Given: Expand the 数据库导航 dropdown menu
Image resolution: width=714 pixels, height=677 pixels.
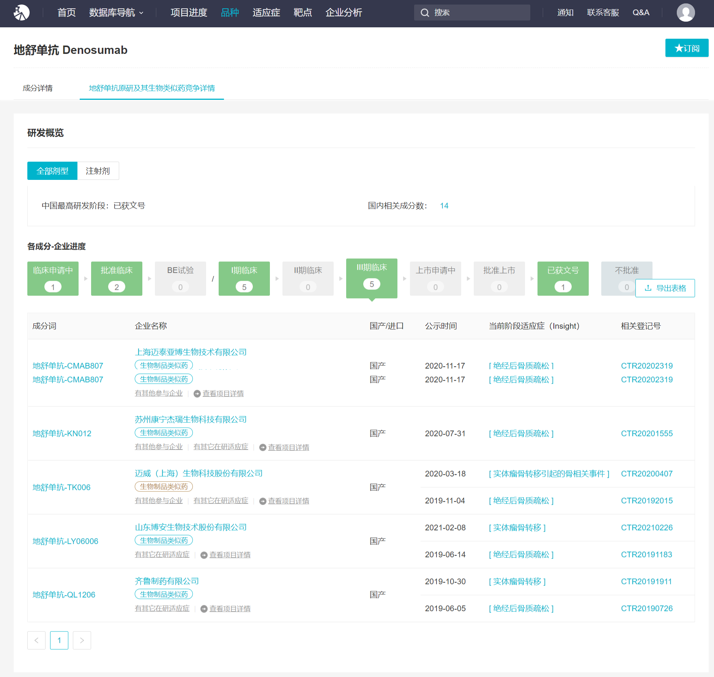Looking at the screenshot, I should [116, 13].
